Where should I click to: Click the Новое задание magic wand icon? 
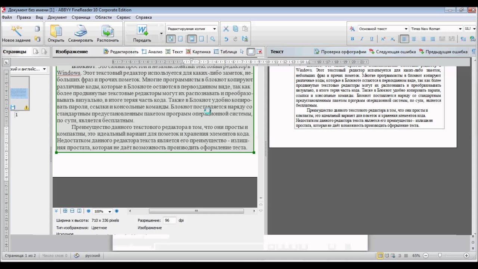tap(16, 31)
